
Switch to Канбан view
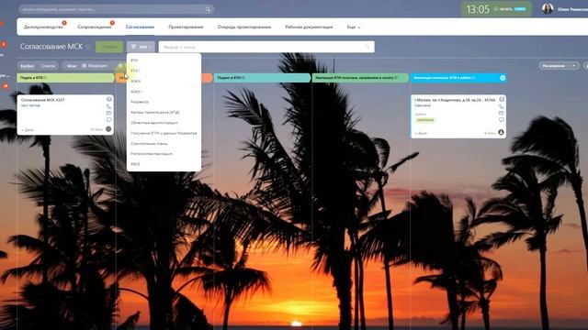point(28,66)
